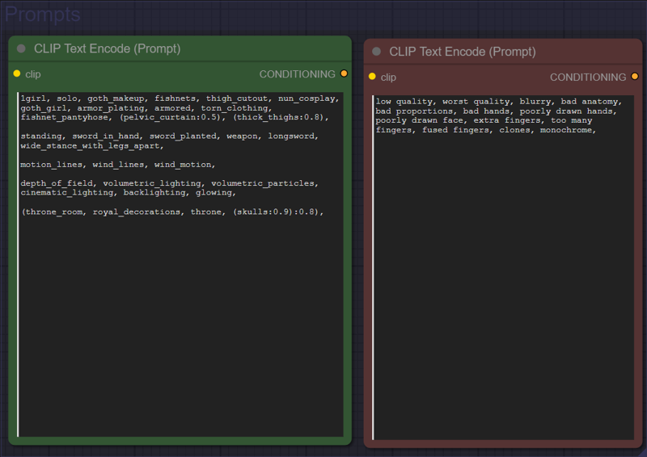Select the red node's title bar text
Image resolution: width=647 pixels, height=457 pixels.
(462, 52)
